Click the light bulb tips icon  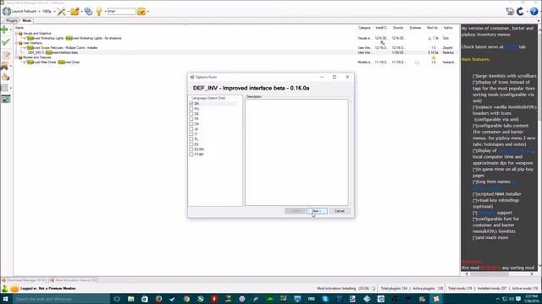pos(99,11)
